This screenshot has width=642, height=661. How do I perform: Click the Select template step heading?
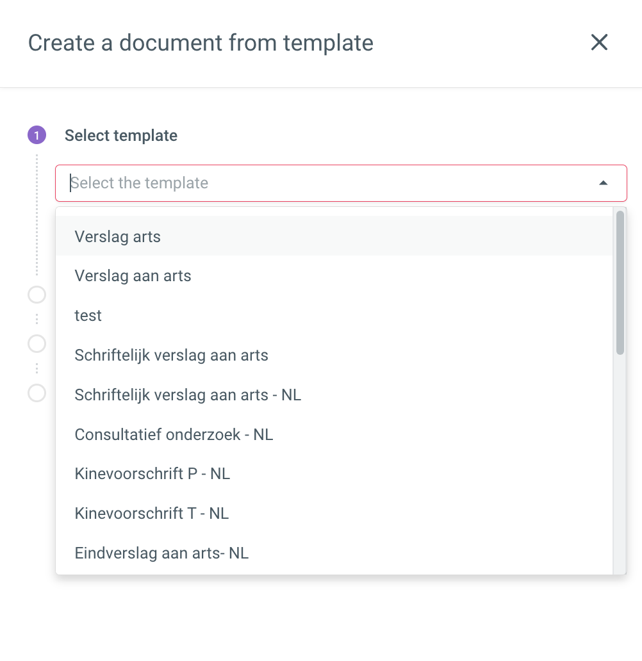tap(120, 135)
